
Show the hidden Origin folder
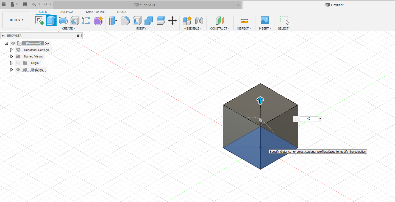tap(18, 63)
